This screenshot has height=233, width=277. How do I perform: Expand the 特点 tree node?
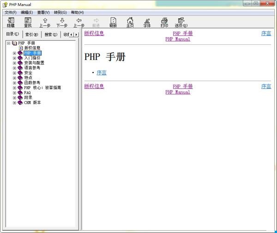(14, 78)
